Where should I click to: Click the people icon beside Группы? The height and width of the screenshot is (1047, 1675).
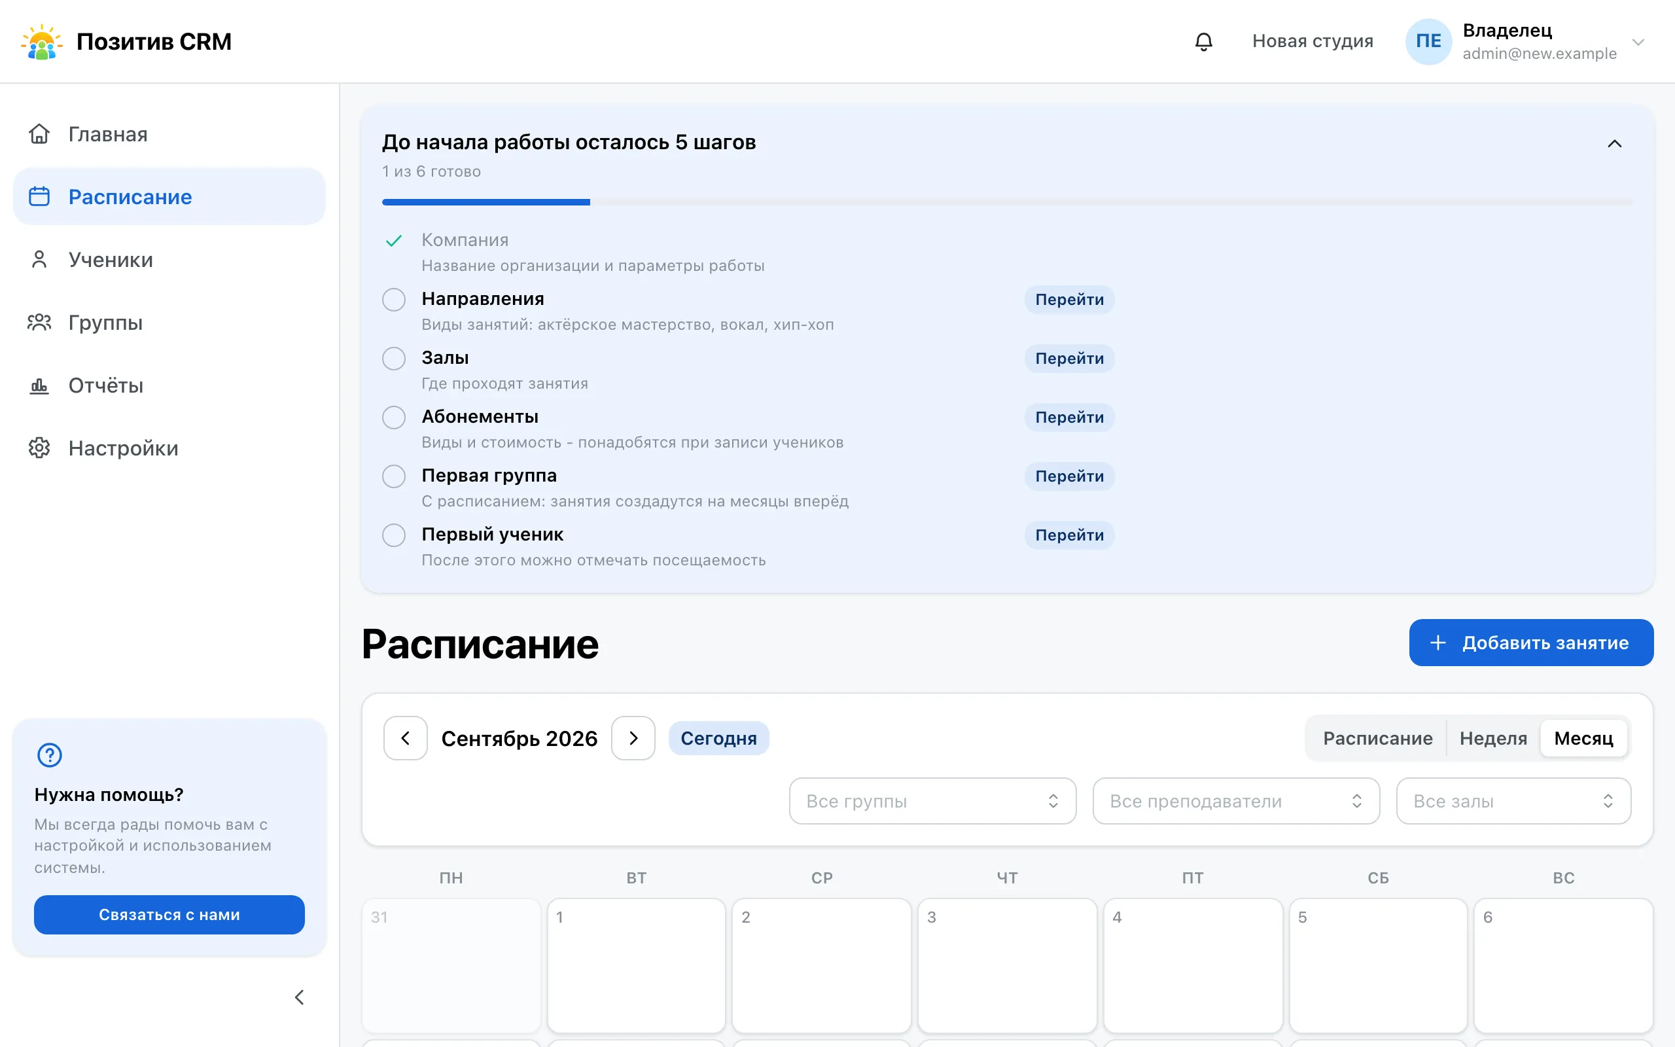point(39,323)
